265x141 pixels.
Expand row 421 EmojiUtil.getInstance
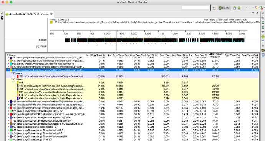(8, 60)
